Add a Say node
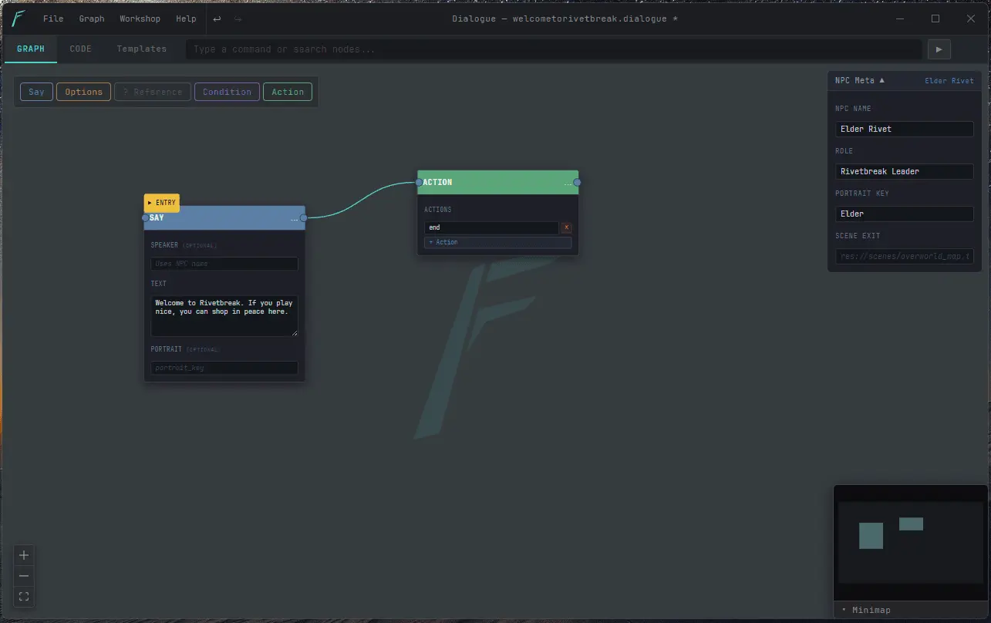Screen dimensions: 991x623 [36, 92]
